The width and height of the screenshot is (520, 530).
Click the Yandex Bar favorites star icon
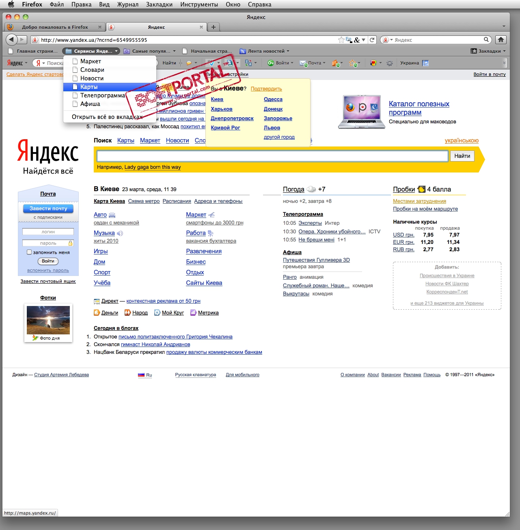[353, 63]
